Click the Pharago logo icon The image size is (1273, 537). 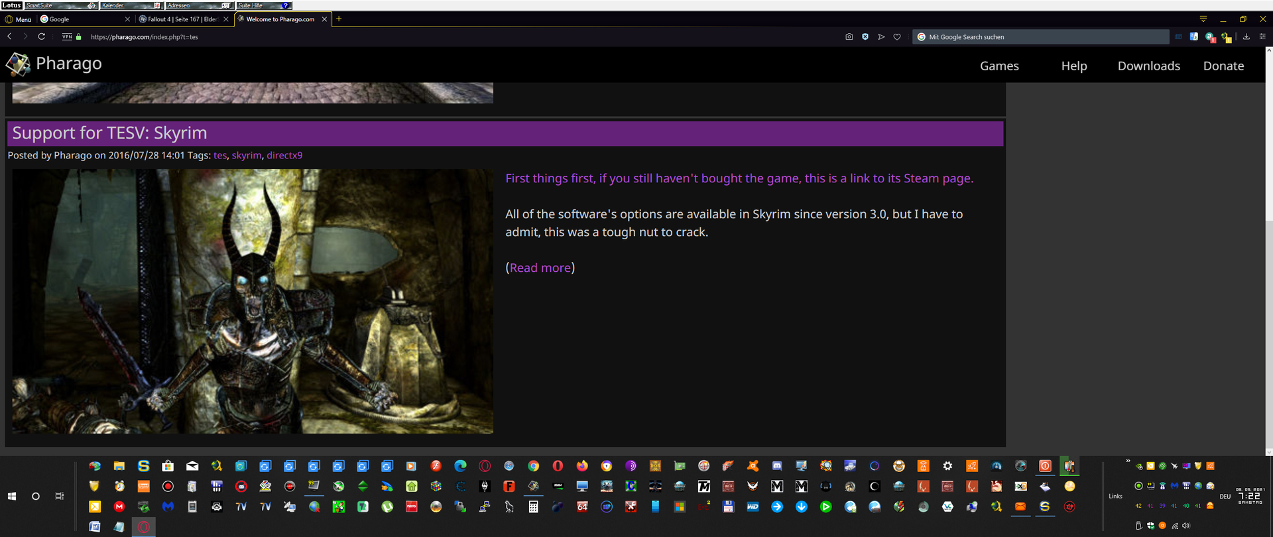(x=18, y=64)
